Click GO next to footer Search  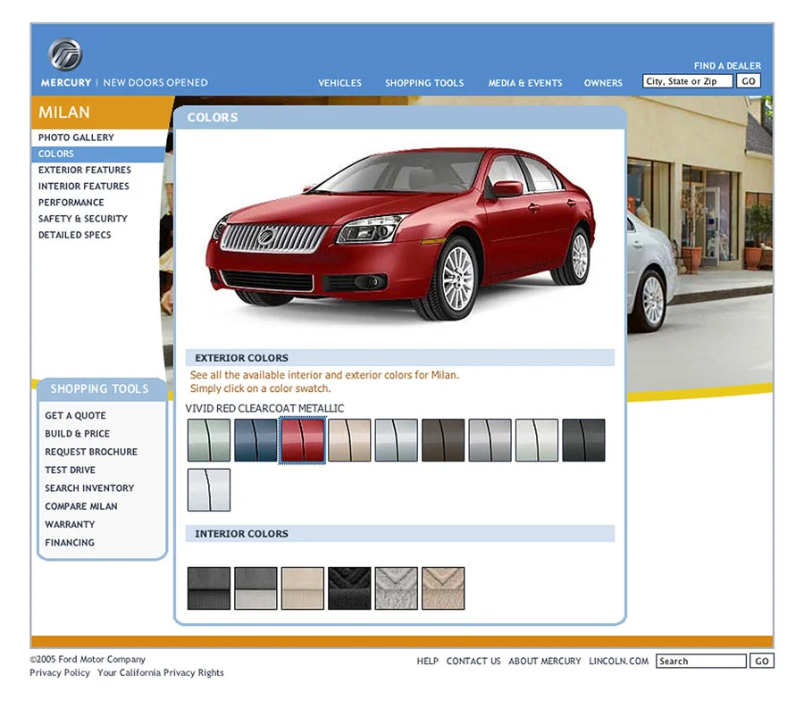762,661
